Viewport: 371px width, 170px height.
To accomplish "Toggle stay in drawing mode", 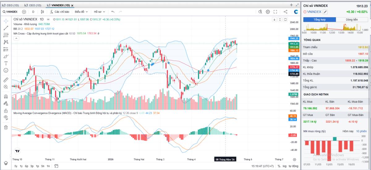I will click(x=6, y=103).
